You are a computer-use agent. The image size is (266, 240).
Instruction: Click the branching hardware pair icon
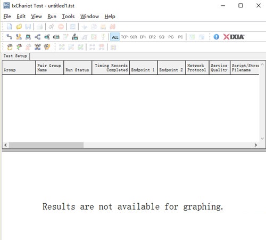click(x=38, y=37)
